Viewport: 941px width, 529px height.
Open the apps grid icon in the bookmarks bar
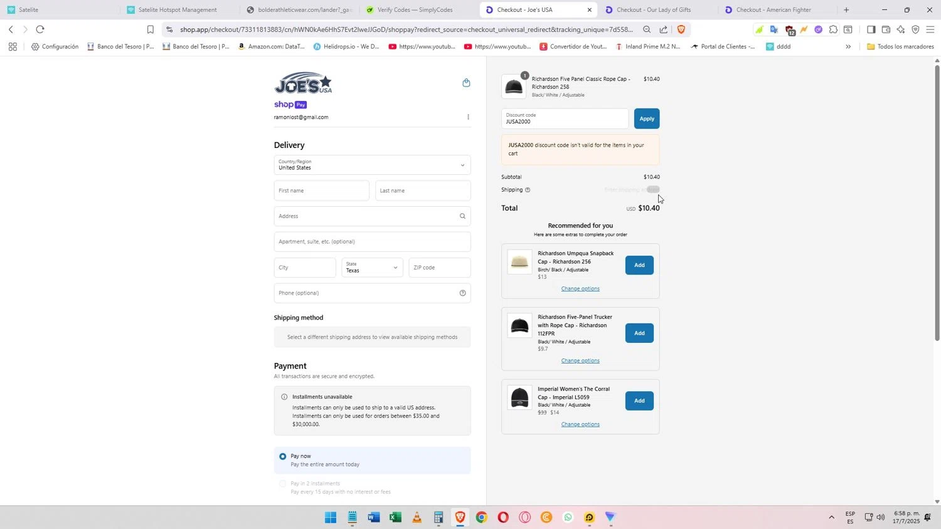pos(13,46)
